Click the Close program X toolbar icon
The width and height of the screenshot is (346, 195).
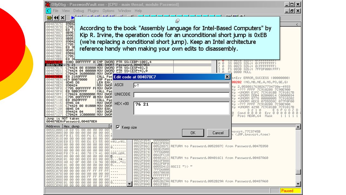pos(63,18)
